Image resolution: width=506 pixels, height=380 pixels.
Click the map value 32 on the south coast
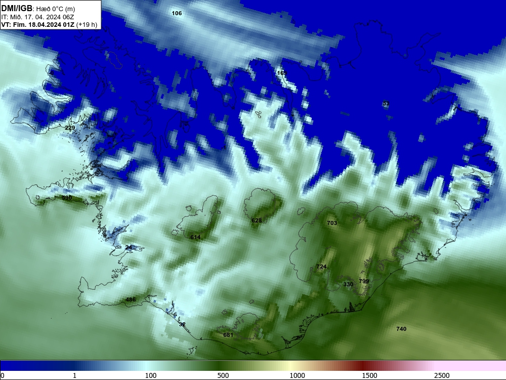click(182, 324)
